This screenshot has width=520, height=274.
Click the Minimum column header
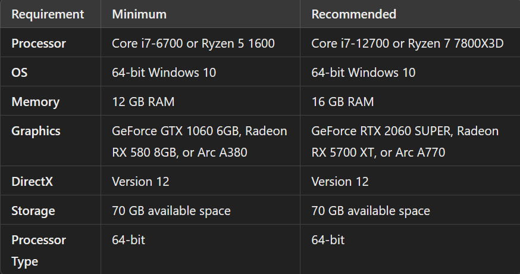point(139,14)
